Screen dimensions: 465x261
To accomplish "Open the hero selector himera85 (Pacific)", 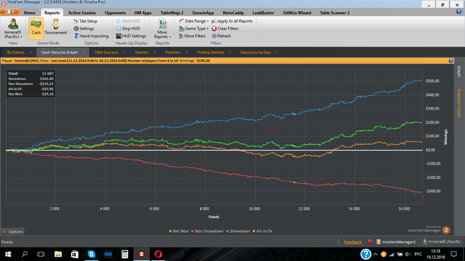I will click(x=13, y=28).
